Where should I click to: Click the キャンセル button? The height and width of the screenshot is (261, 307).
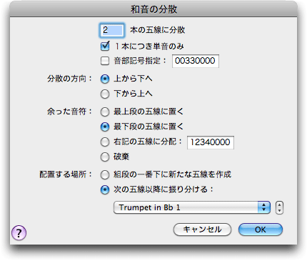point(202,230)
